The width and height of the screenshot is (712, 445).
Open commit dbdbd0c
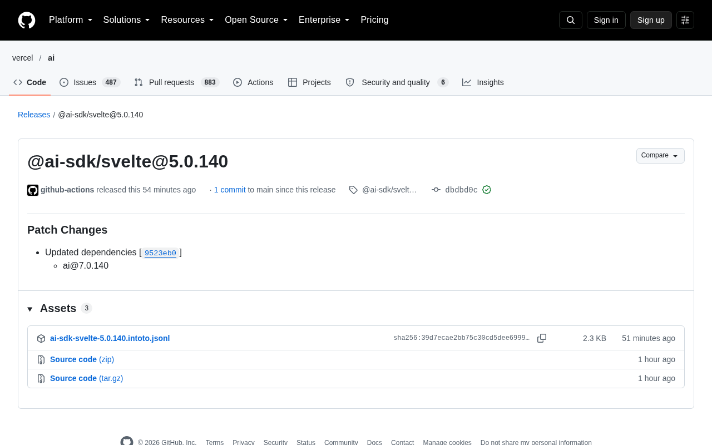461,190
